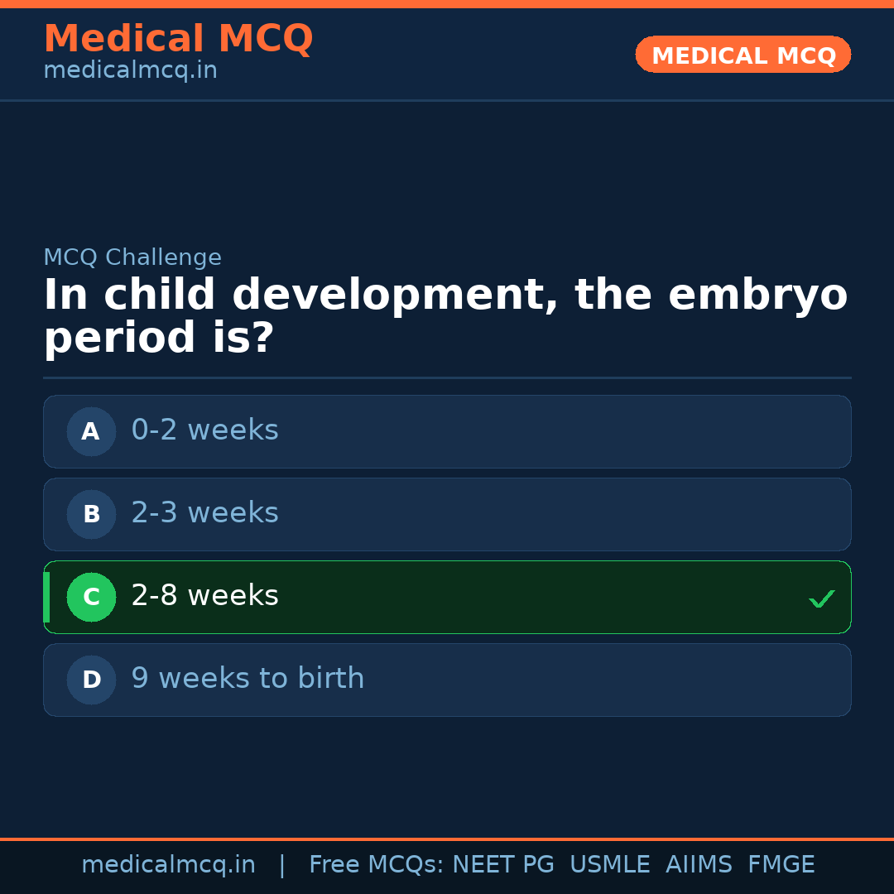Open the Medical MCQ header title
The width and height of the screenshot is (894, 894).
(178, 38)
